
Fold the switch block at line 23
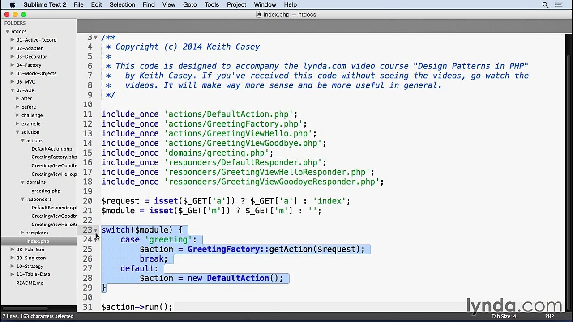tap(96, 230)
